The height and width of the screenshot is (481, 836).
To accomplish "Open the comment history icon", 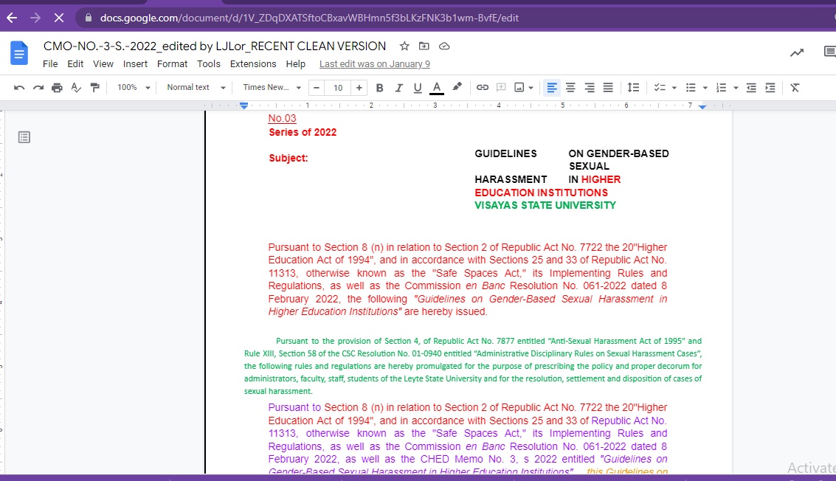I will pyautogui.click(x=829, y=52).
